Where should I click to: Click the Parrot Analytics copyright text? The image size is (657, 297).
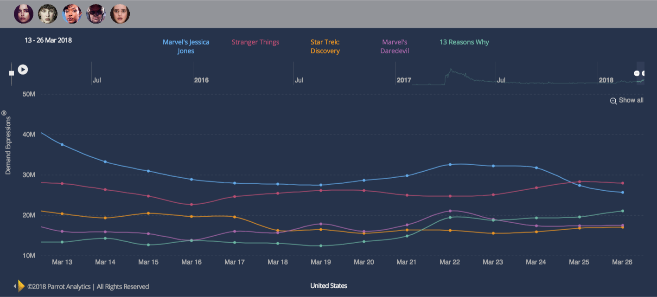(x=88, y=287)
